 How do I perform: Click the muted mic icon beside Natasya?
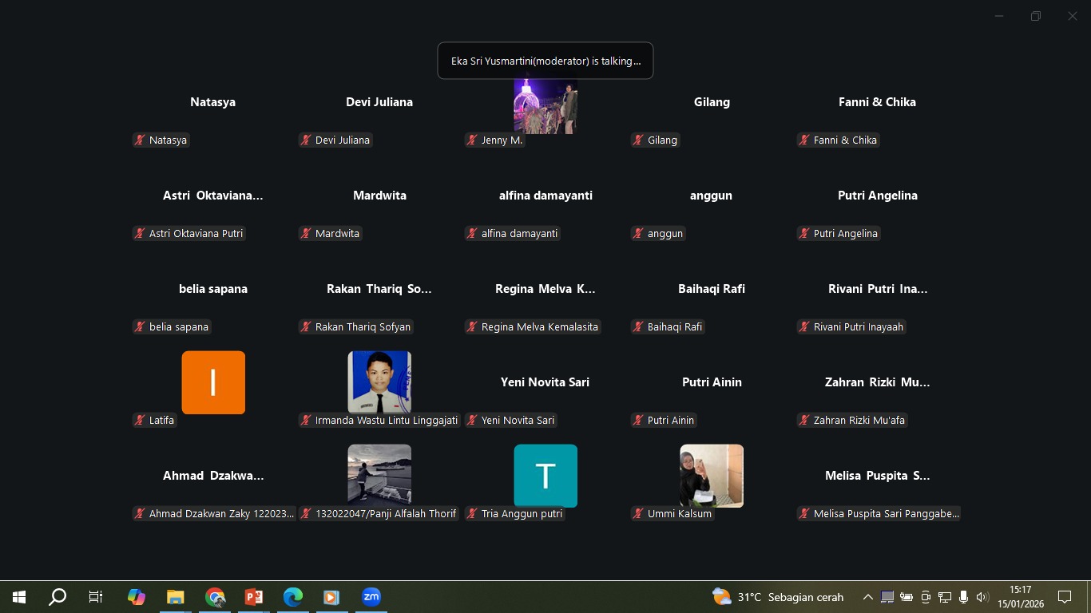click(x=141, y=140)
